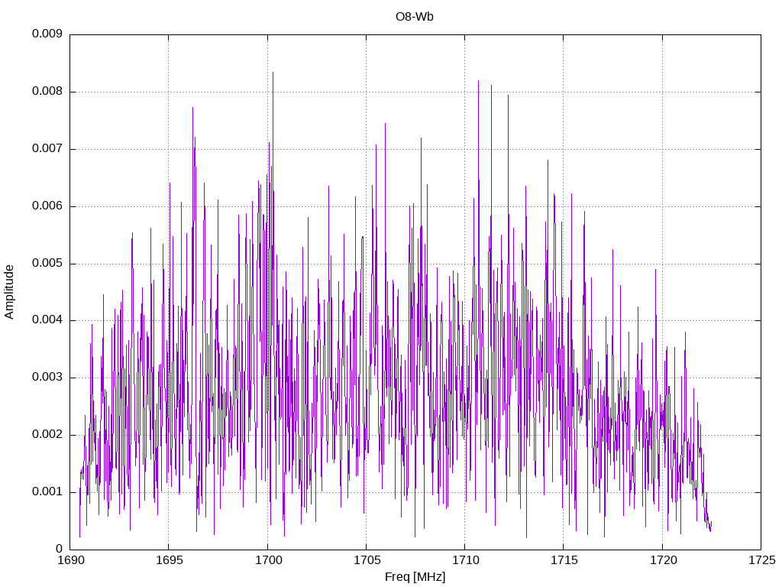The image size is (782, 587).
Task: Click y-axis tick label 0.009
Action: (x=47, y=34)
